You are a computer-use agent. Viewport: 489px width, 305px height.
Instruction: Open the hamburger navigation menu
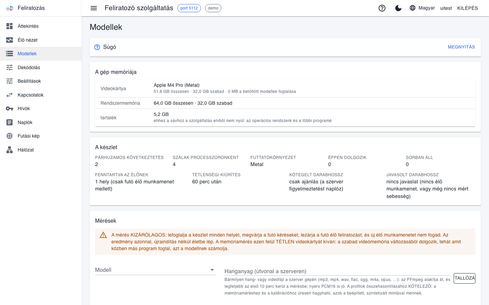click(94, 8)
